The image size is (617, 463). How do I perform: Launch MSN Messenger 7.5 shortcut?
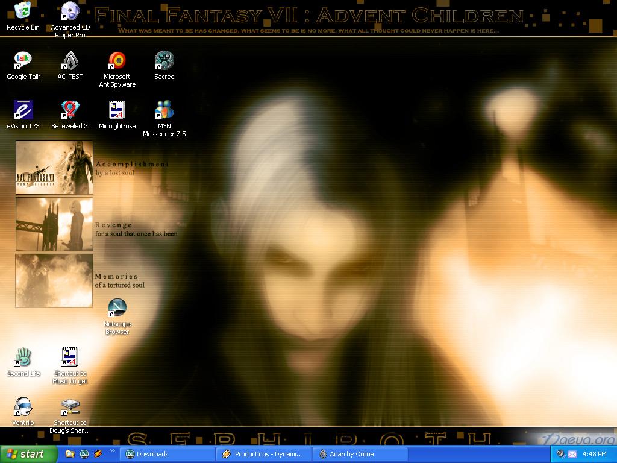[x=164, y=110]
